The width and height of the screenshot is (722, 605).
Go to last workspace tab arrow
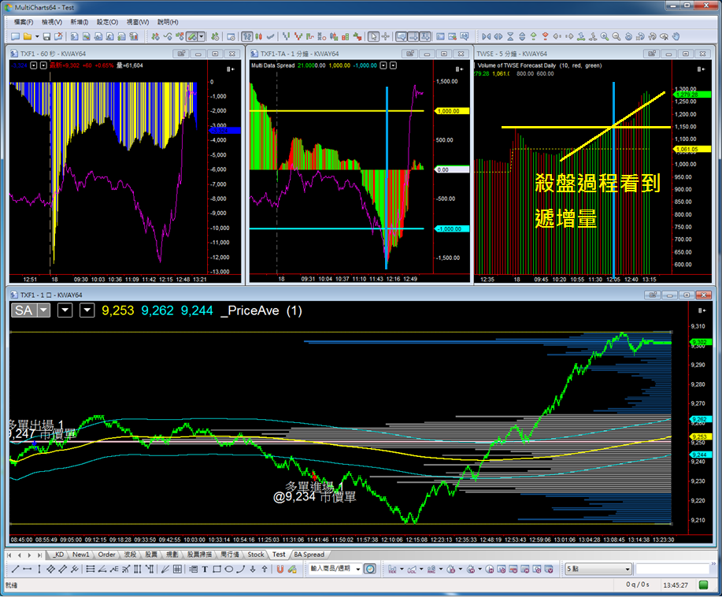[40, 555]
